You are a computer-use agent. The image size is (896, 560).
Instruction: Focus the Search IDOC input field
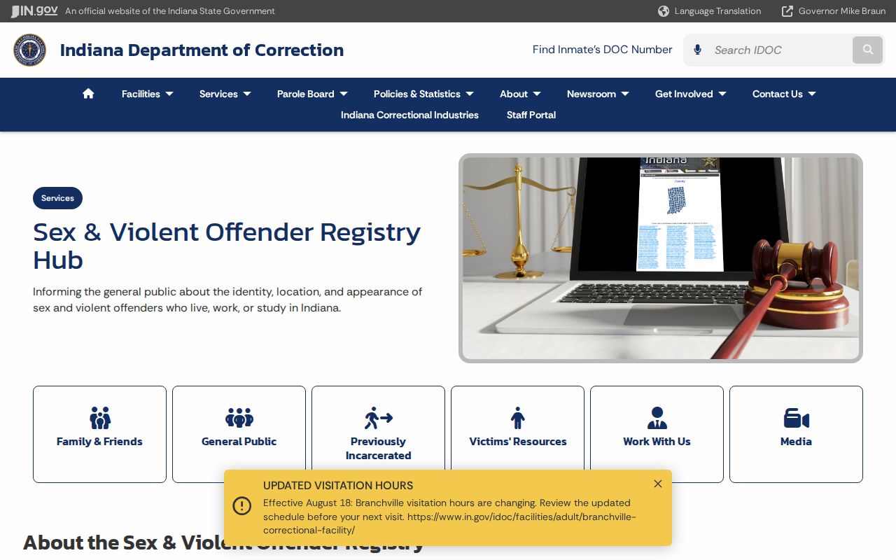point(780,50)
